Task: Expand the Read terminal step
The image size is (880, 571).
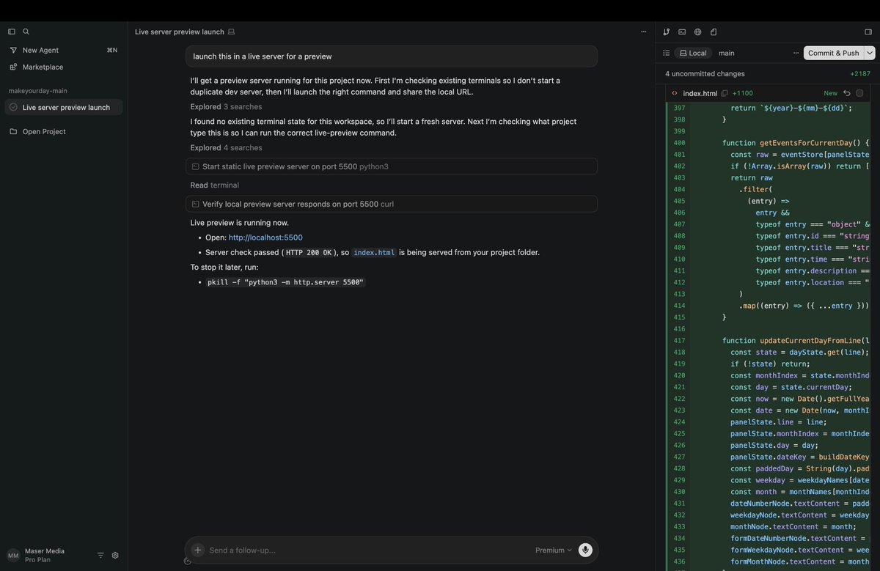Action: tap(214, 185)
